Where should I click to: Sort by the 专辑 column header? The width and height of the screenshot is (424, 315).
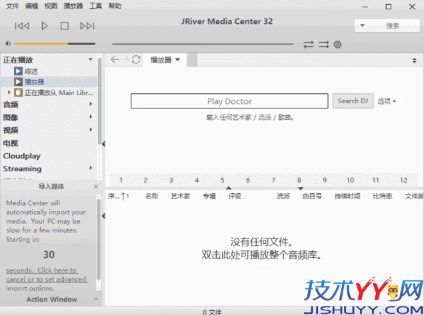[x=209, y=196]
